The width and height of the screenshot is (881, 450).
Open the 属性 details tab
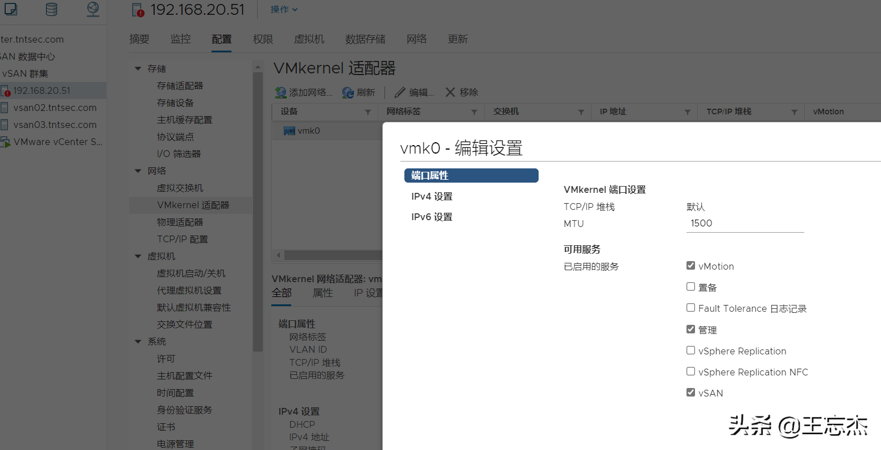tap(323, 293)
